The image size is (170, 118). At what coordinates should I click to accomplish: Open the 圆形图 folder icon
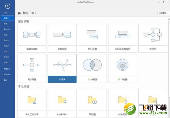[92, 100]
